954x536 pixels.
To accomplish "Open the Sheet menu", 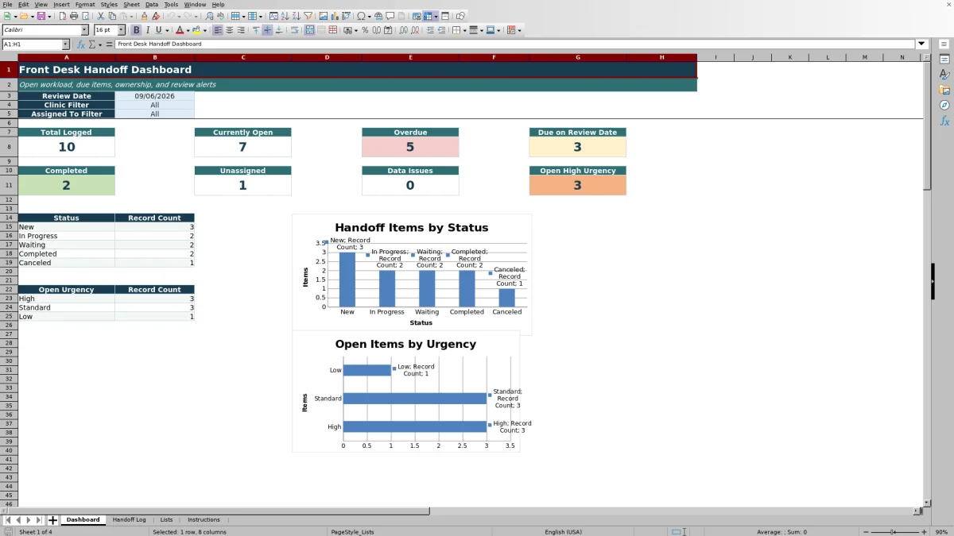I will [x=131, y=5].
